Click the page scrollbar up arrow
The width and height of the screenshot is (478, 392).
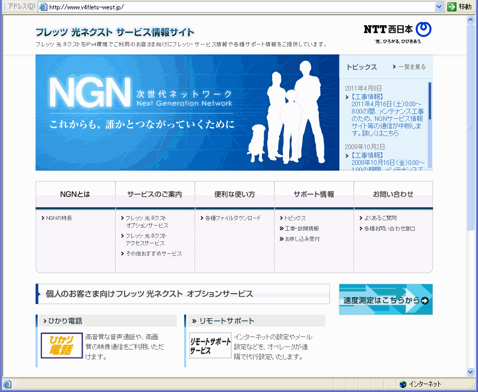(x=470, y=20)
